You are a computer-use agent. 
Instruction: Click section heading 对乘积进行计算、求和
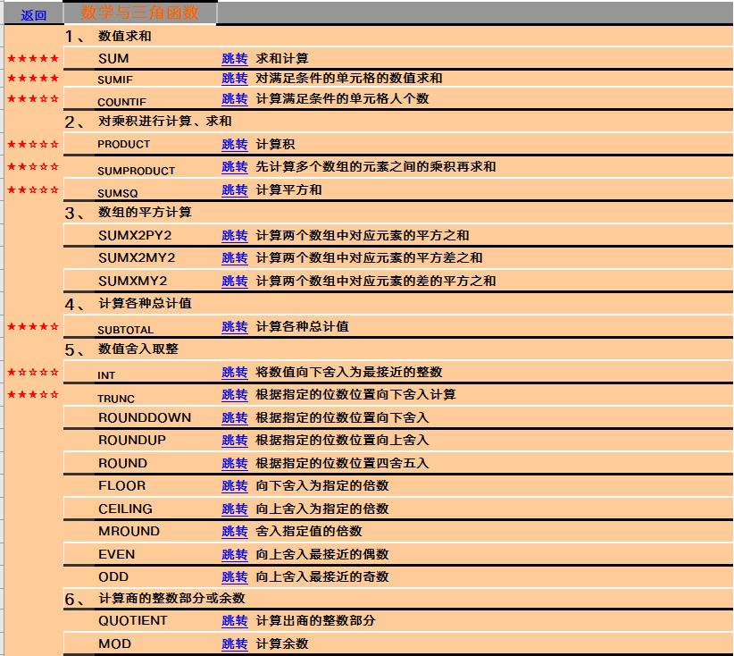click(165, 122)
